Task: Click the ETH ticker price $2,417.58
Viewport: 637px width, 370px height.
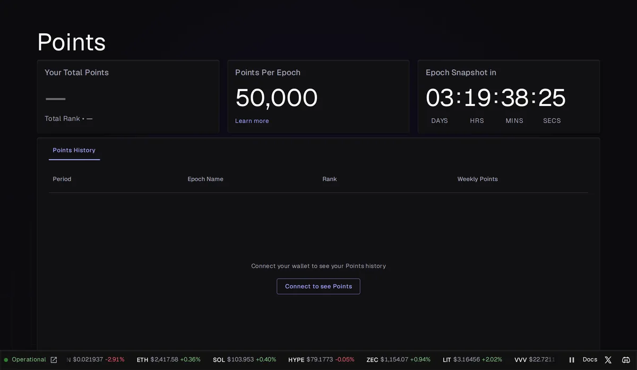Action: 165,360
